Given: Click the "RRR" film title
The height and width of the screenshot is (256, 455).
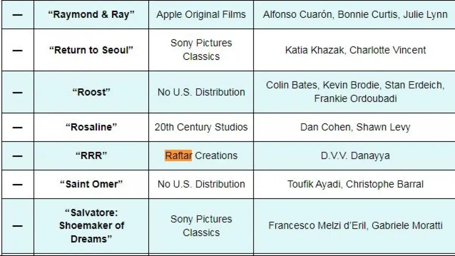Looking at the screenshot, I should (91, 155).
